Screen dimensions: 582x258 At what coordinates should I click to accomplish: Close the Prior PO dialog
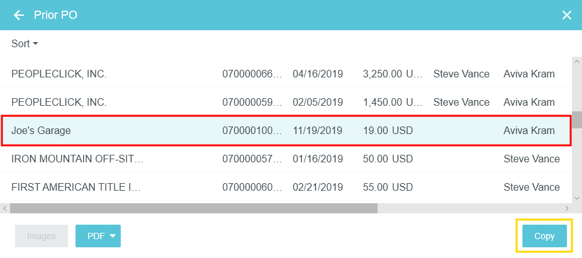pyautogui.click(x=566, y=15)
